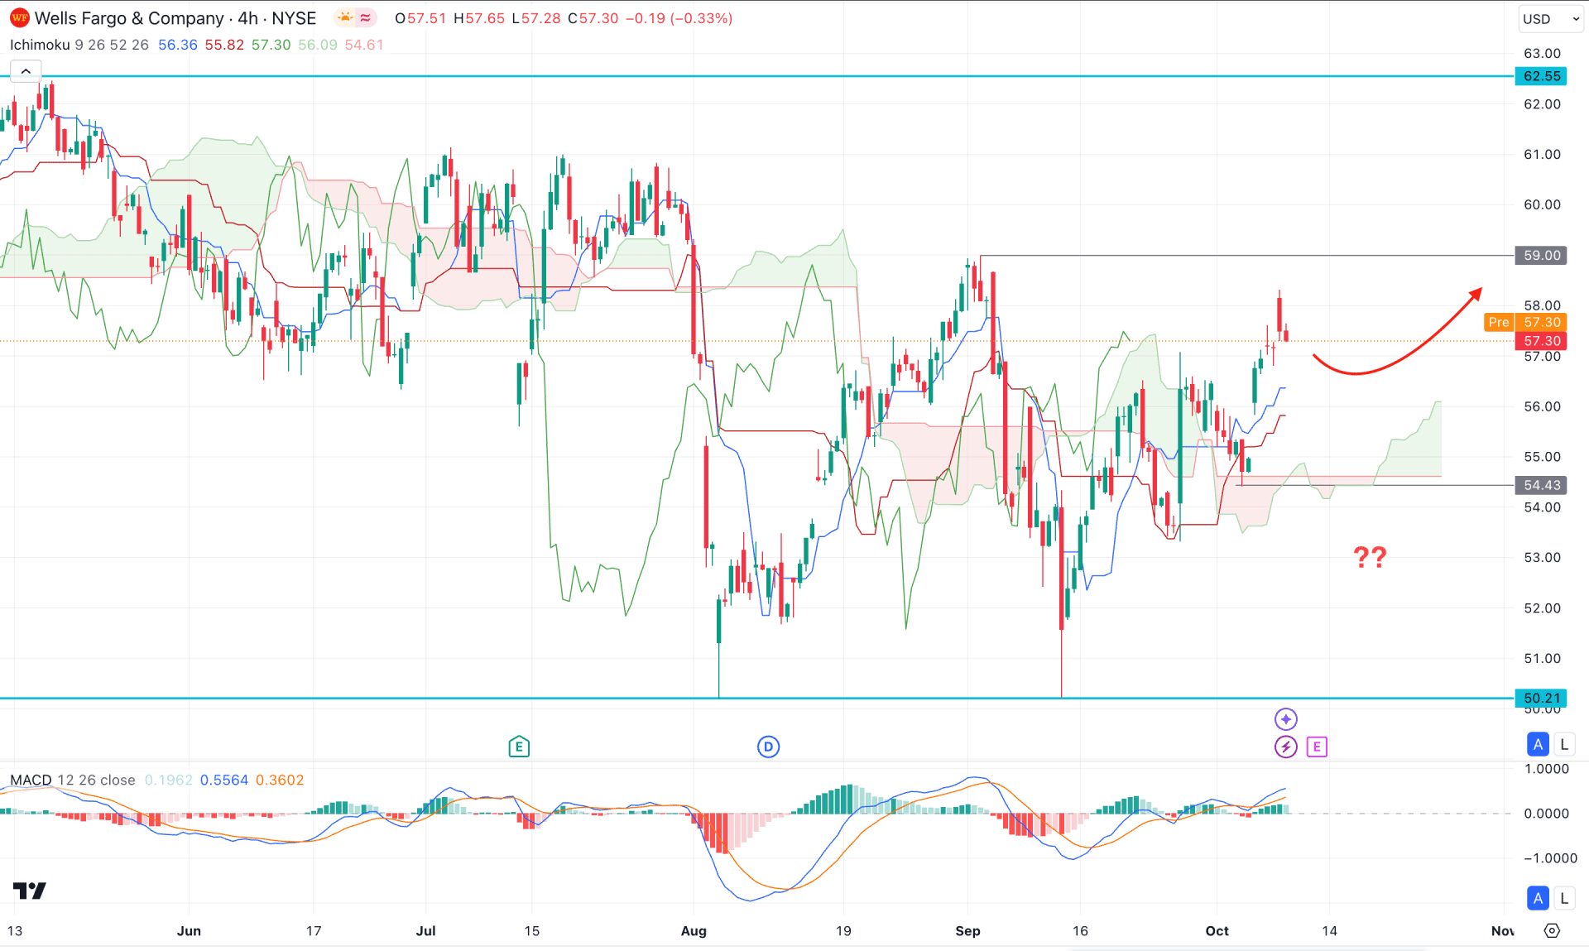
Task: Click the 1.0000 MACD axis label
Action: pyautogui.click(x=1546, y=768)
